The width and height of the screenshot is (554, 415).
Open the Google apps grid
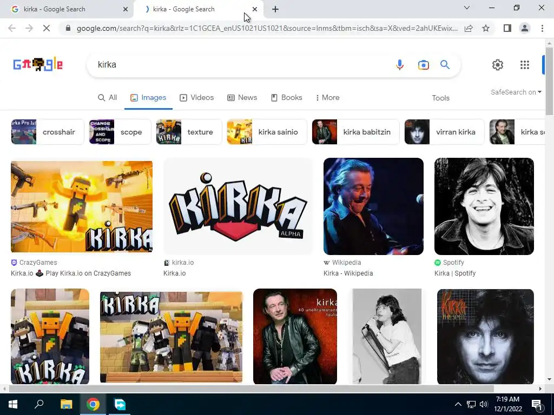pyautogui.click(x=525, y=65)
